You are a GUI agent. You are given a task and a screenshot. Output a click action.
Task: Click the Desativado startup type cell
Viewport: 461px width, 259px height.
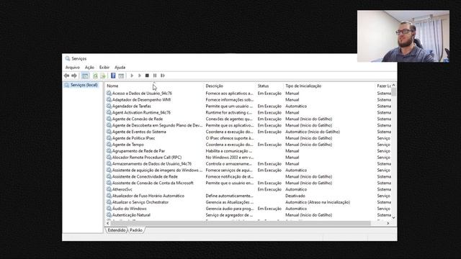click(x=295, y=196)
